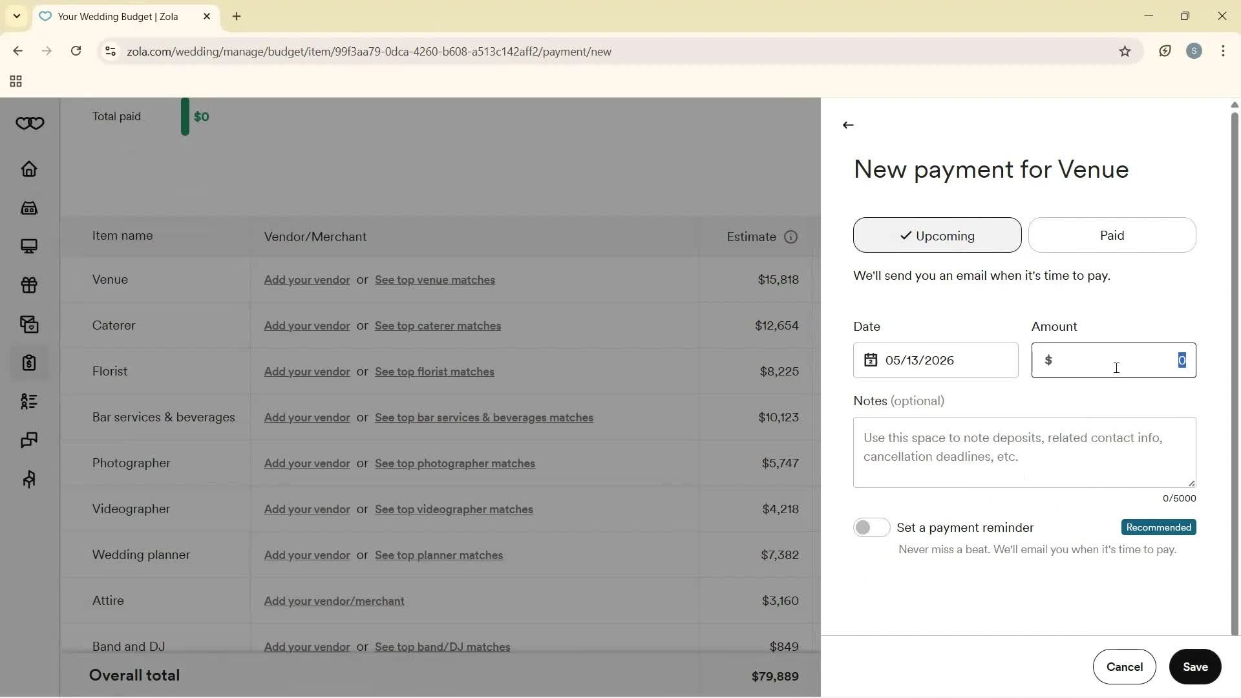Switch to the Your Wedding Budget tab

(116, 16)
